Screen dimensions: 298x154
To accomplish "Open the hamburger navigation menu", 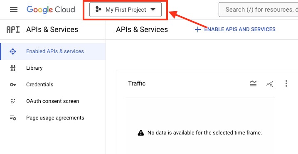I will pos(14,10).
